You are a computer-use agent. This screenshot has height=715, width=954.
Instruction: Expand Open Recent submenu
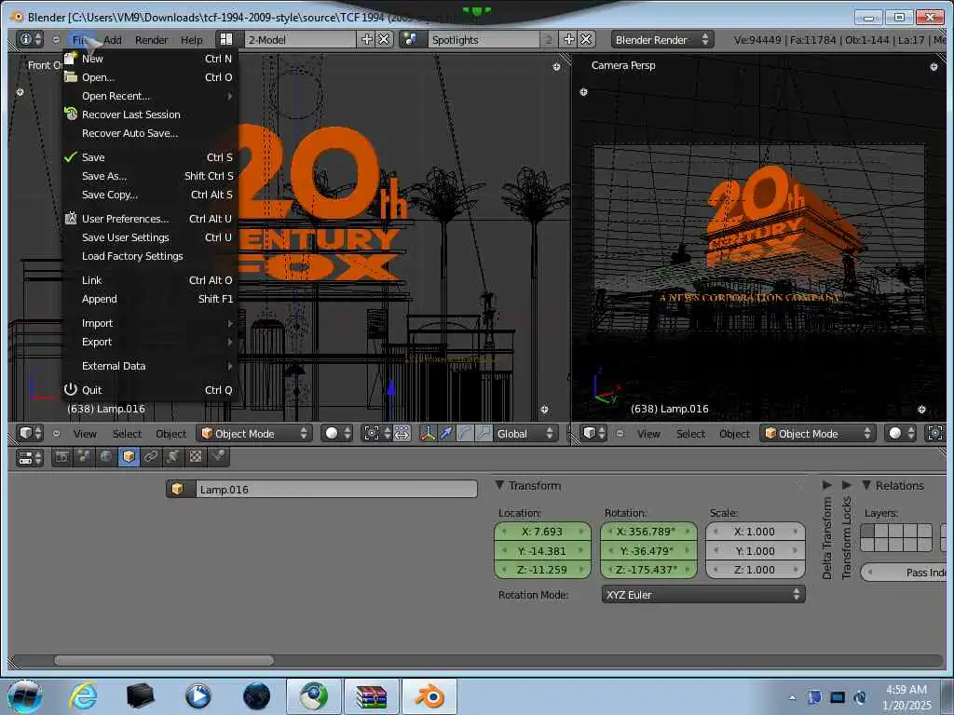150,96
